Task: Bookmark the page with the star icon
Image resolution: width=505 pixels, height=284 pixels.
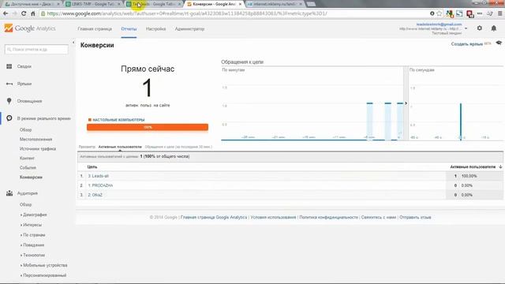Action: click(x=440, y=13)
